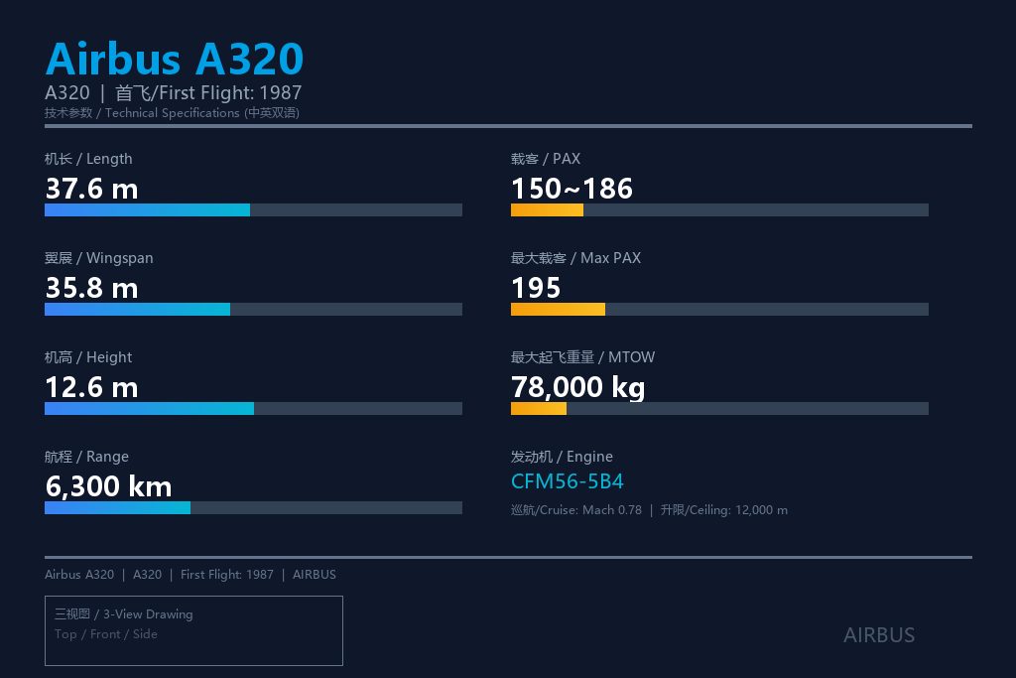Click the Height progress bar
Screen dimensions: 1016x678
(253, 408)
